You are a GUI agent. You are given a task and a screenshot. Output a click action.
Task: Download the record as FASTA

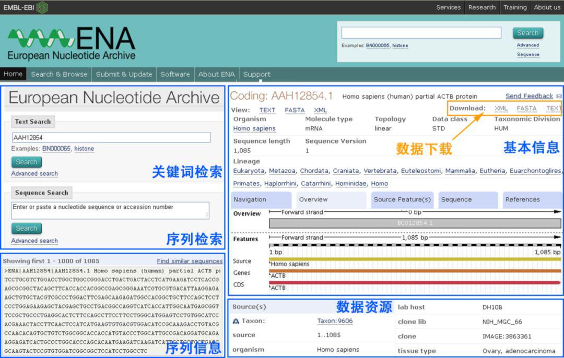point(526,109)
